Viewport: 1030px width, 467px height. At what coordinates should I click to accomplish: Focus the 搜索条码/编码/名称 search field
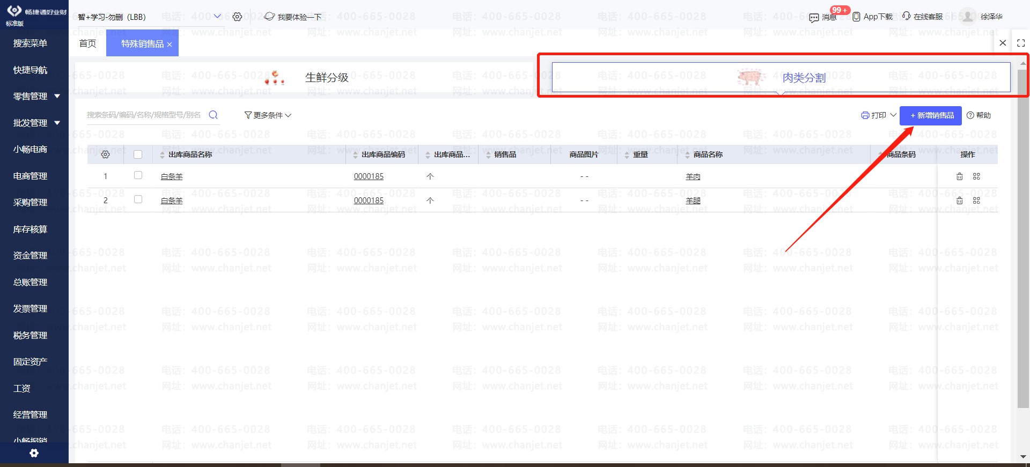coord(145,115)
